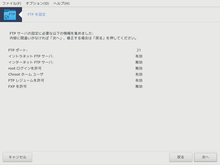Open the ファイル(F) menu
Viewport: 220px width, 165px height.
pos(12,3)
